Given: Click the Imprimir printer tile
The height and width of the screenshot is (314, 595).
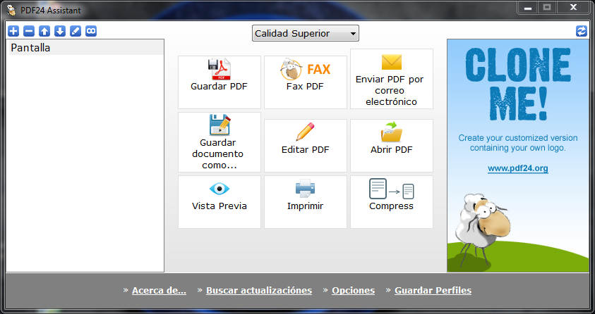Looking at the screenshot, I should point(306,201).
